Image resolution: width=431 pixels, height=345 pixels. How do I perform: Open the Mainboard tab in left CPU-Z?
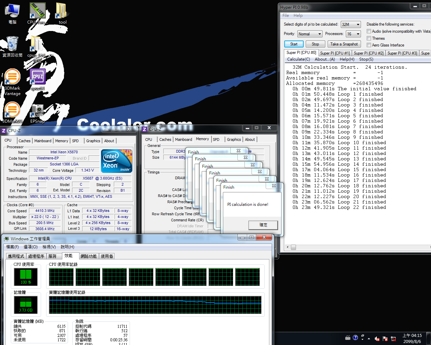(x=43, y=141)
